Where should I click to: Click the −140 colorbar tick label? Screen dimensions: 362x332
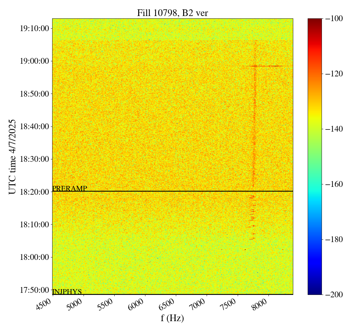[x=334, y=129]
